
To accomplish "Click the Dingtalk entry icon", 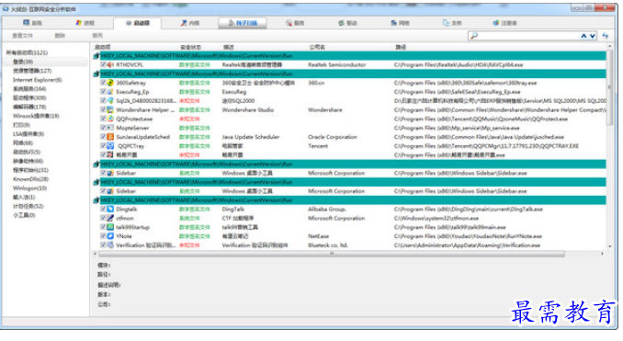I will tap(110, 209).
